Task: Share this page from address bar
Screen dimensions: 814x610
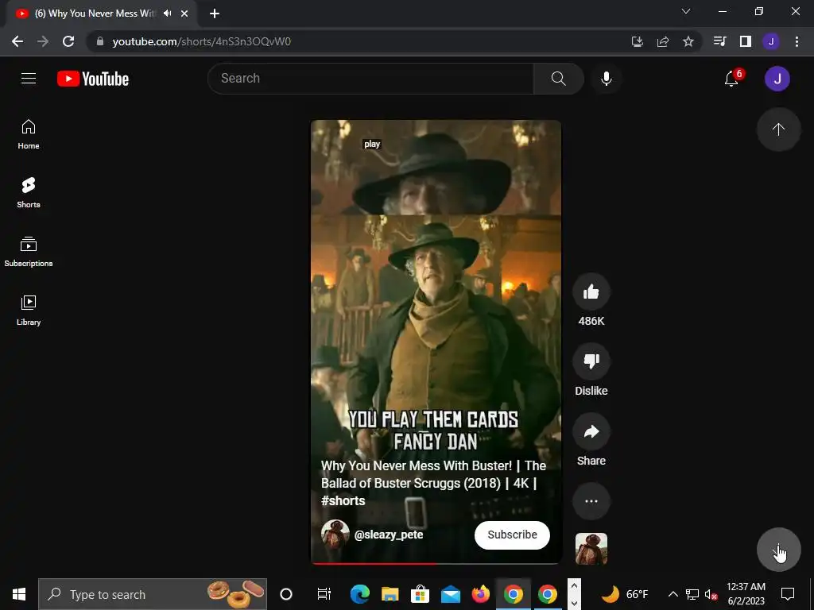Action: [x=663, y=41]
